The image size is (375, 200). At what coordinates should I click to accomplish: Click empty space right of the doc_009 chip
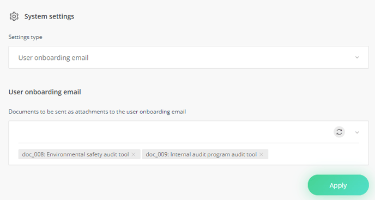pyautogui.click(x=313, y=155)
